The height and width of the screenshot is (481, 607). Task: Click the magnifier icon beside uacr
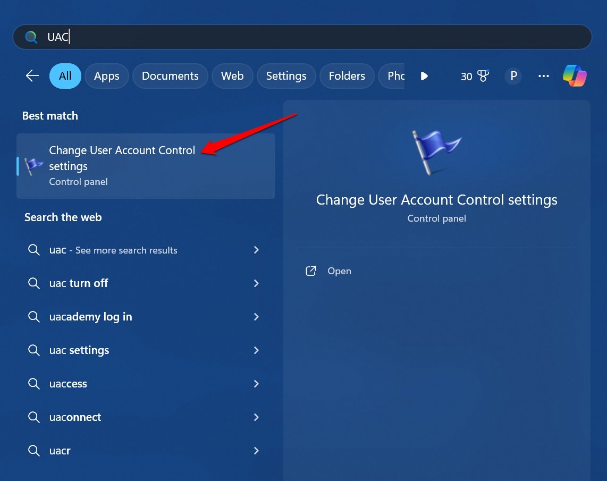coord(34,450)
